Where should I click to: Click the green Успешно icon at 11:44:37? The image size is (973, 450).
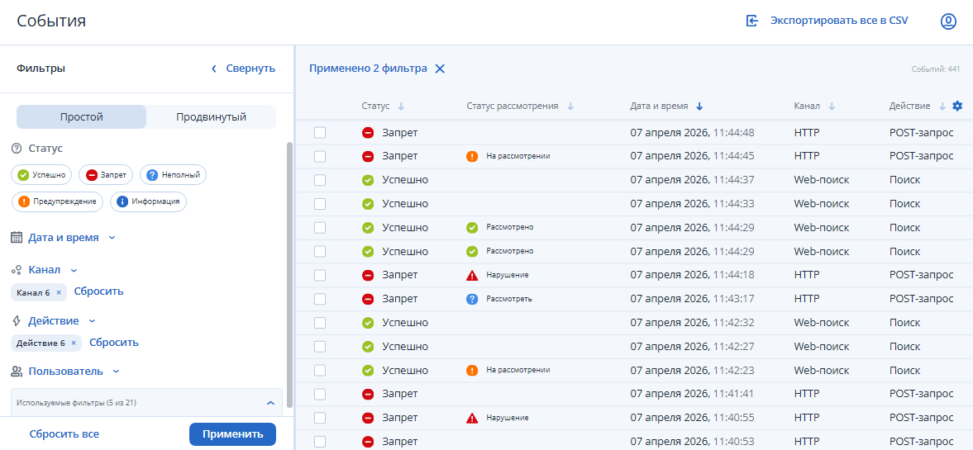coord(368,180)
